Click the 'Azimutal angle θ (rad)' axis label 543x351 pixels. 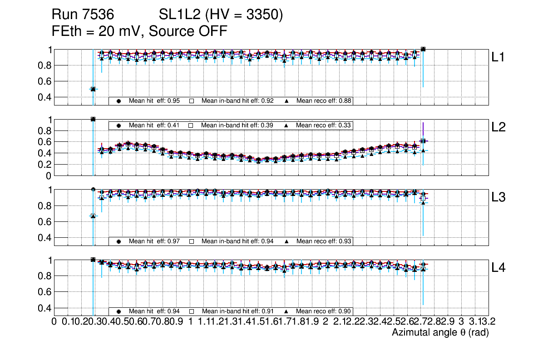click(x=440, y=333)
